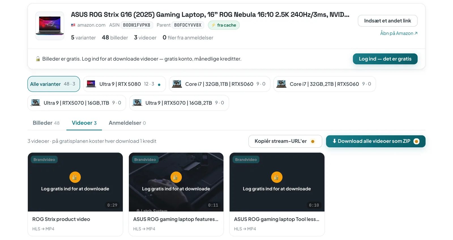Click Download alle videoer som ZIP
Viewport: 453px width, 240px height.
click(375, 141)
